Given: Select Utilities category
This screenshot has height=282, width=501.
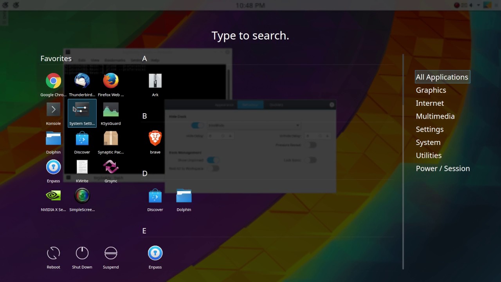Looking at the screenshot, I should tap(429, 155).
